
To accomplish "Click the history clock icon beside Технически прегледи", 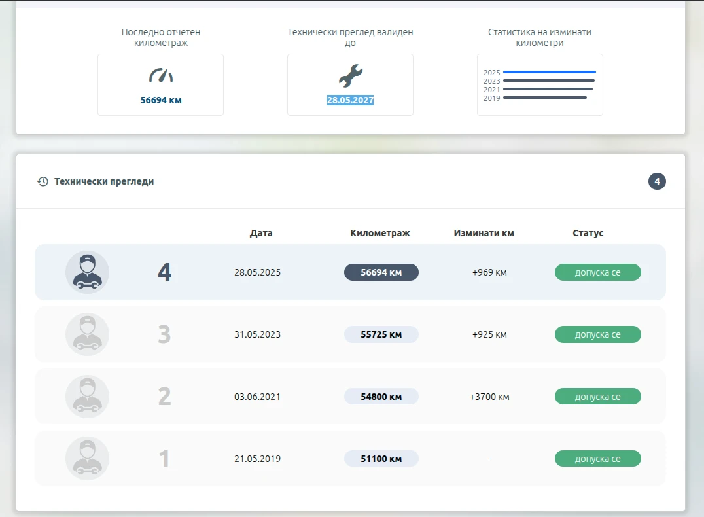I will [43, 181].
